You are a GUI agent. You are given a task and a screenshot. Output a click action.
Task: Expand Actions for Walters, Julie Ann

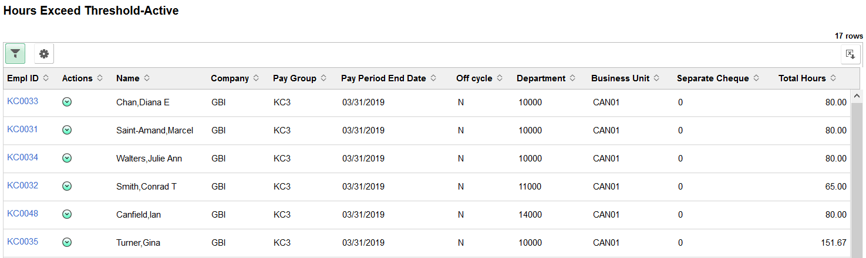click(x=67, y=158)
